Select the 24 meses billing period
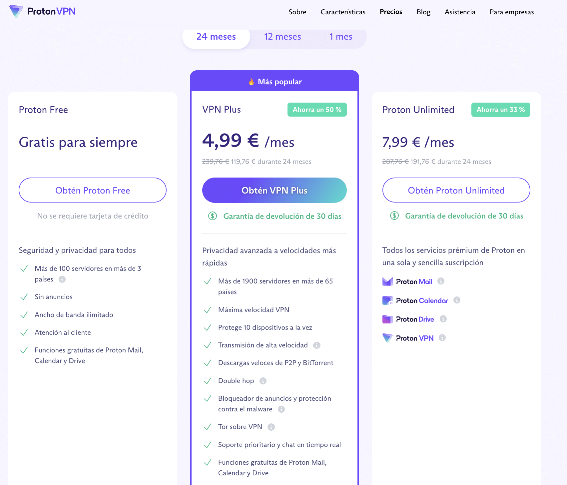 pos(216,37)
